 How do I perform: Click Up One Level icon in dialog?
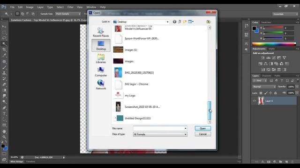[x=180, y=22]
